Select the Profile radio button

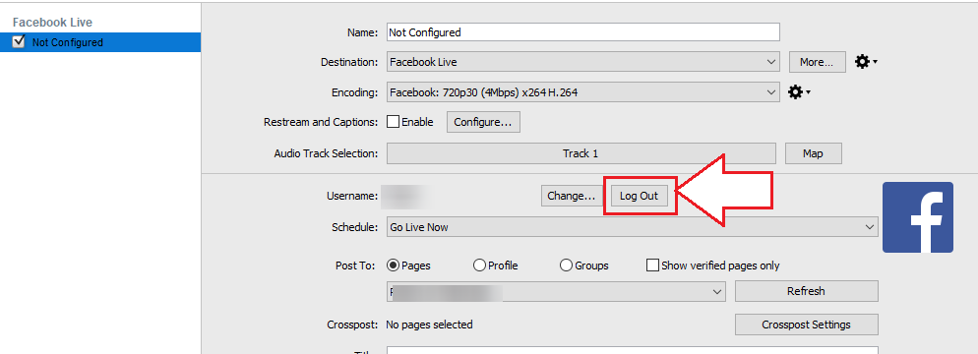click(x=479, y=265)
